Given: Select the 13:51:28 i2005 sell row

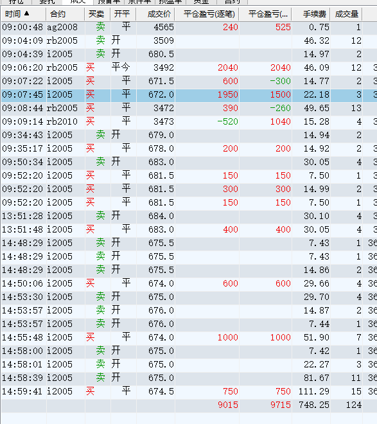Looking at the screenshot, I should [189, 216].
